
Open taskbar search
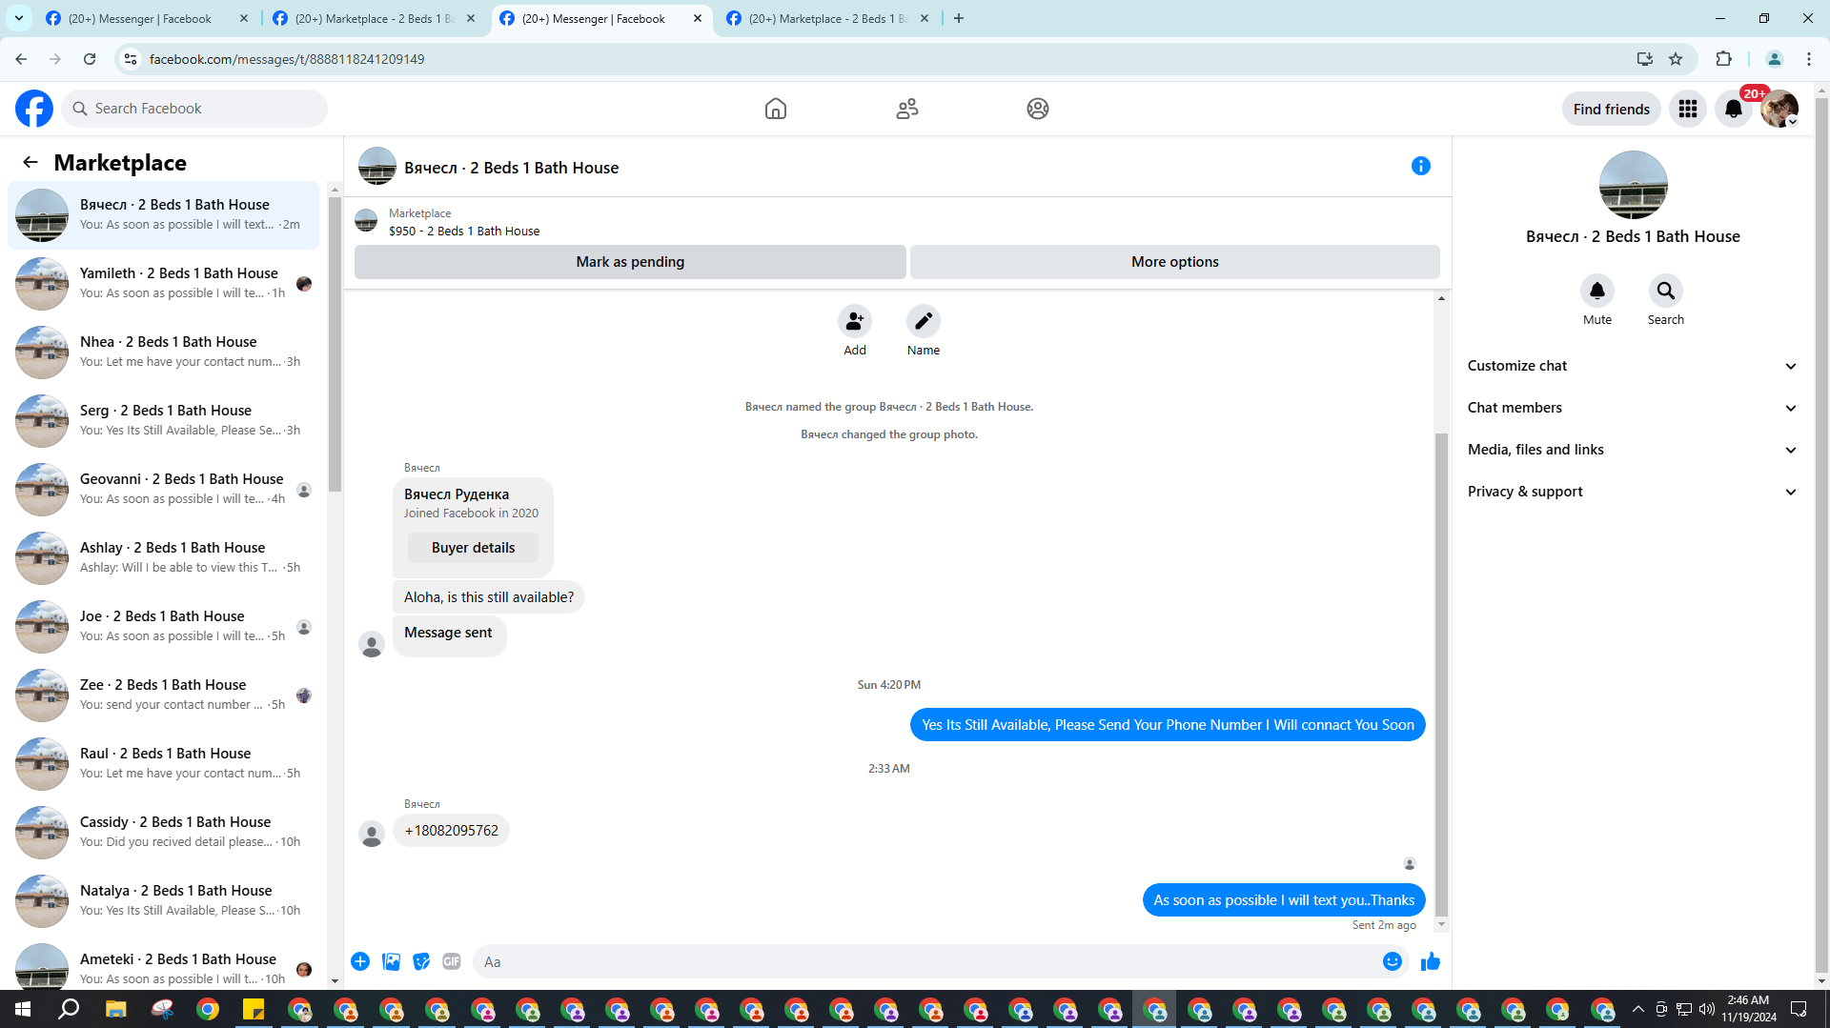(69, 1009)
